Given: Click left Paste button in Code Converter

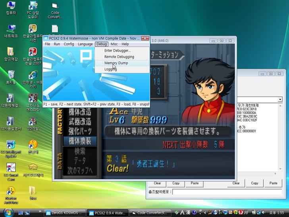Looking at the screenshot, I should pos(195,184).
